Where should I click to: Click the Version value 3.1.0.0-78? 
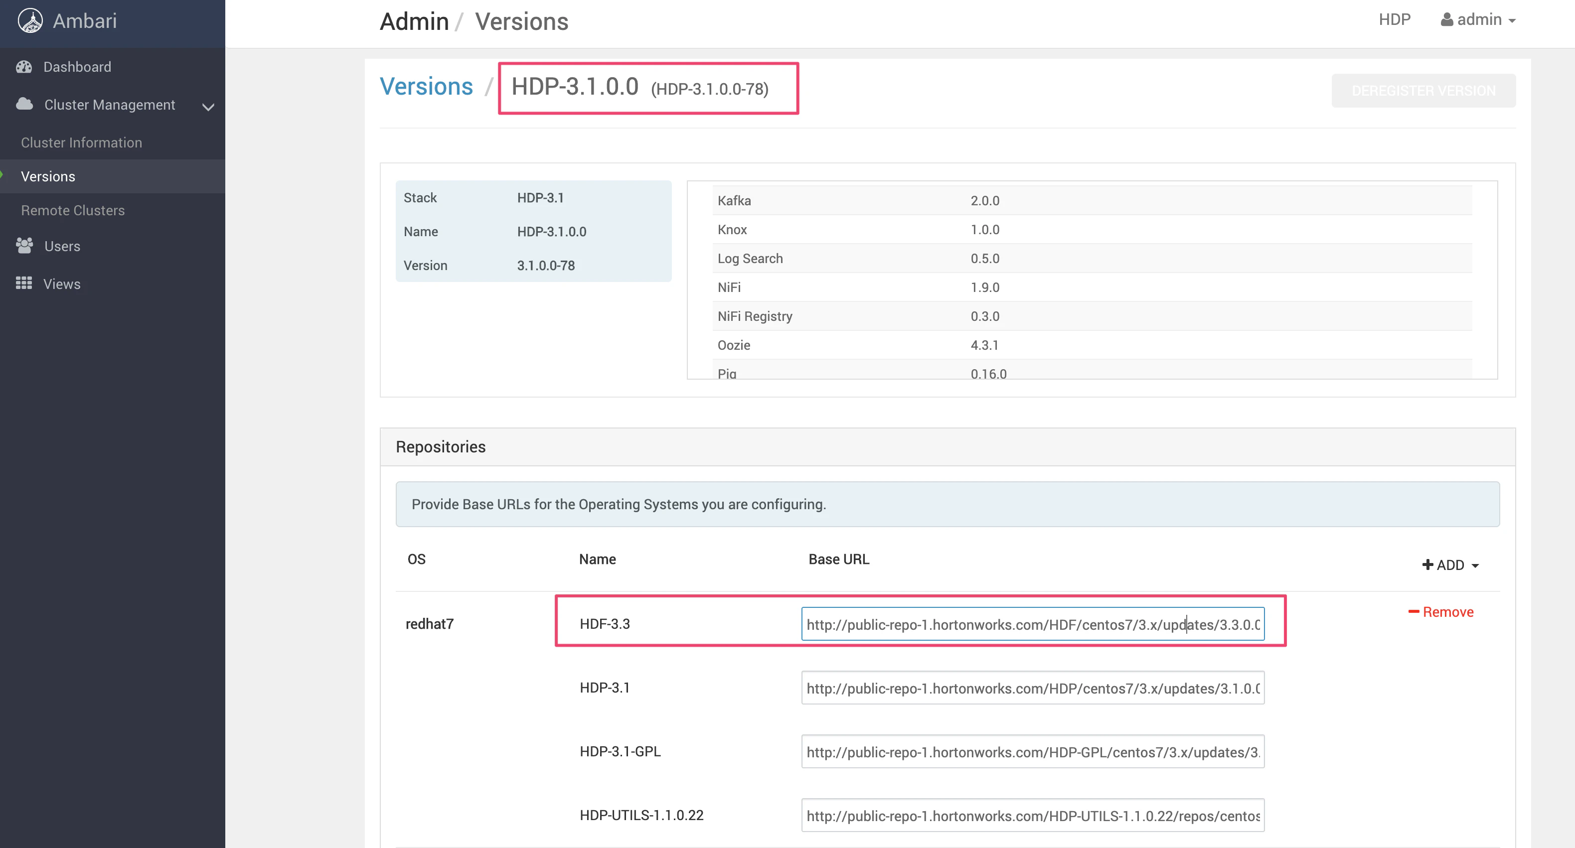546,266
